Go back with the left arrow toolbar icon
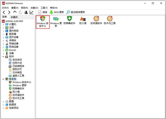 point(4,12)
